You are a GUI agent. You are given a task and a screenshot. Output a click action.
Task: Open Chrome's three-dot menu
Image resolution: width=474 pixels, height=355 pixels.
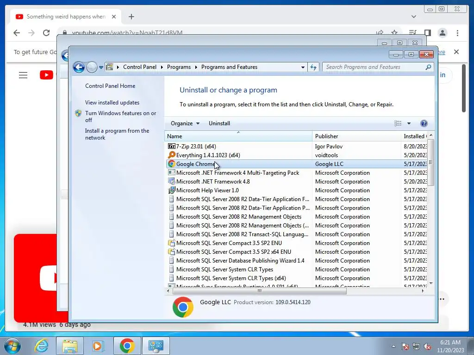[457, 33]
